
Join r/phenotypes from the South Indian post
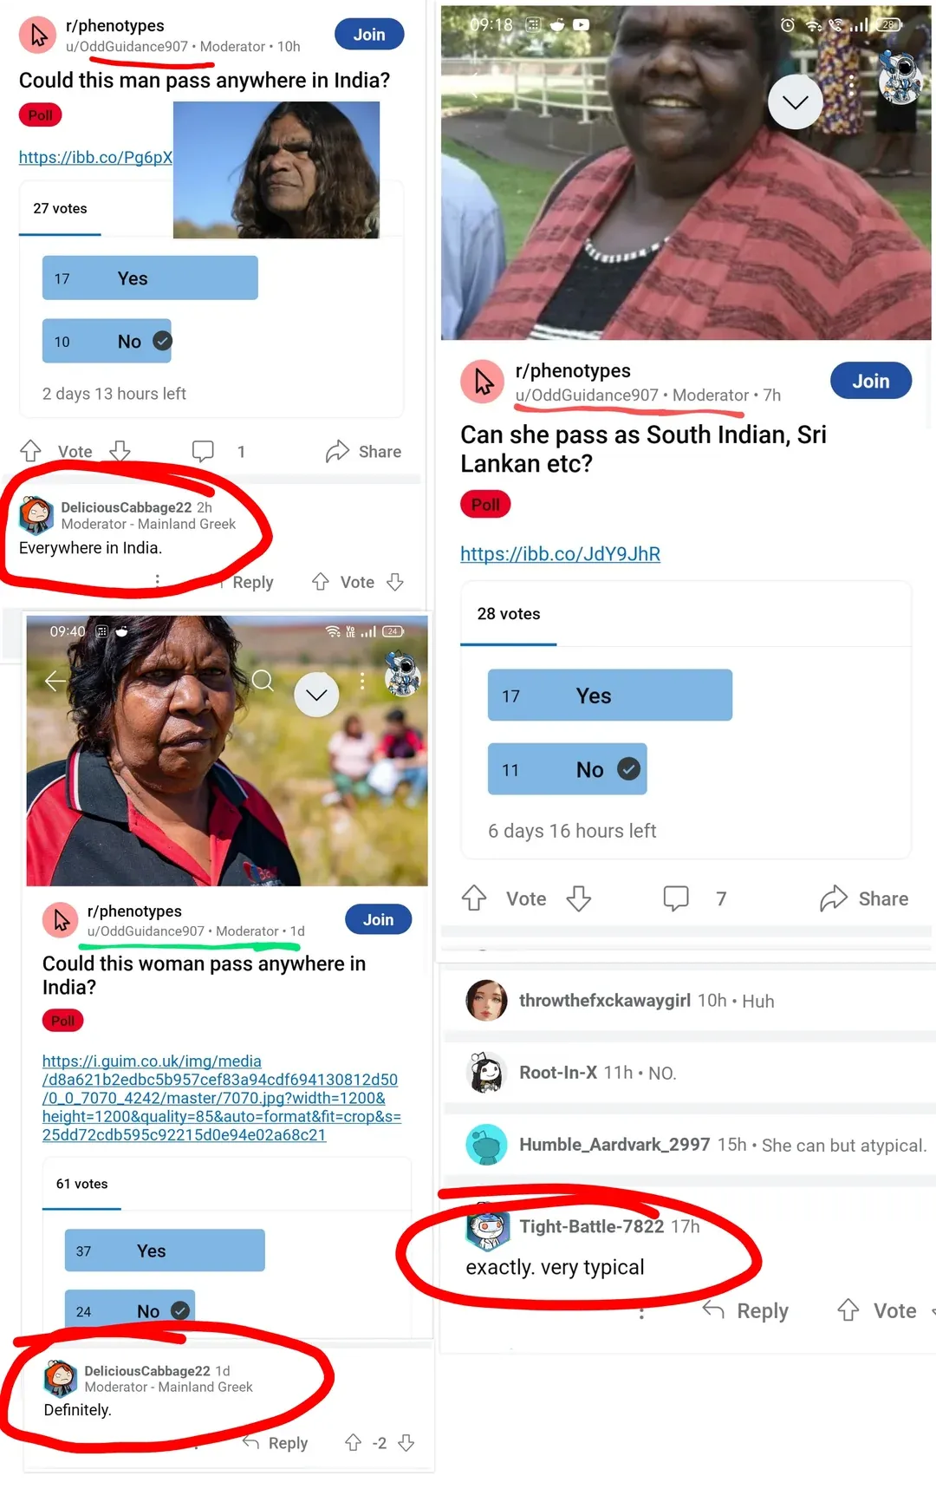tap(870, 381)
